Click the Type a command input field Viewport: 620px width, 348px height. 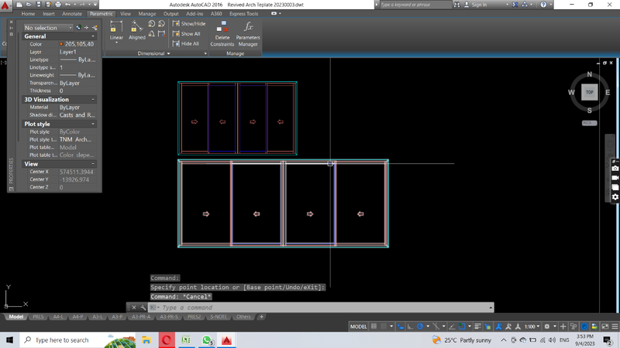point(232,307)
